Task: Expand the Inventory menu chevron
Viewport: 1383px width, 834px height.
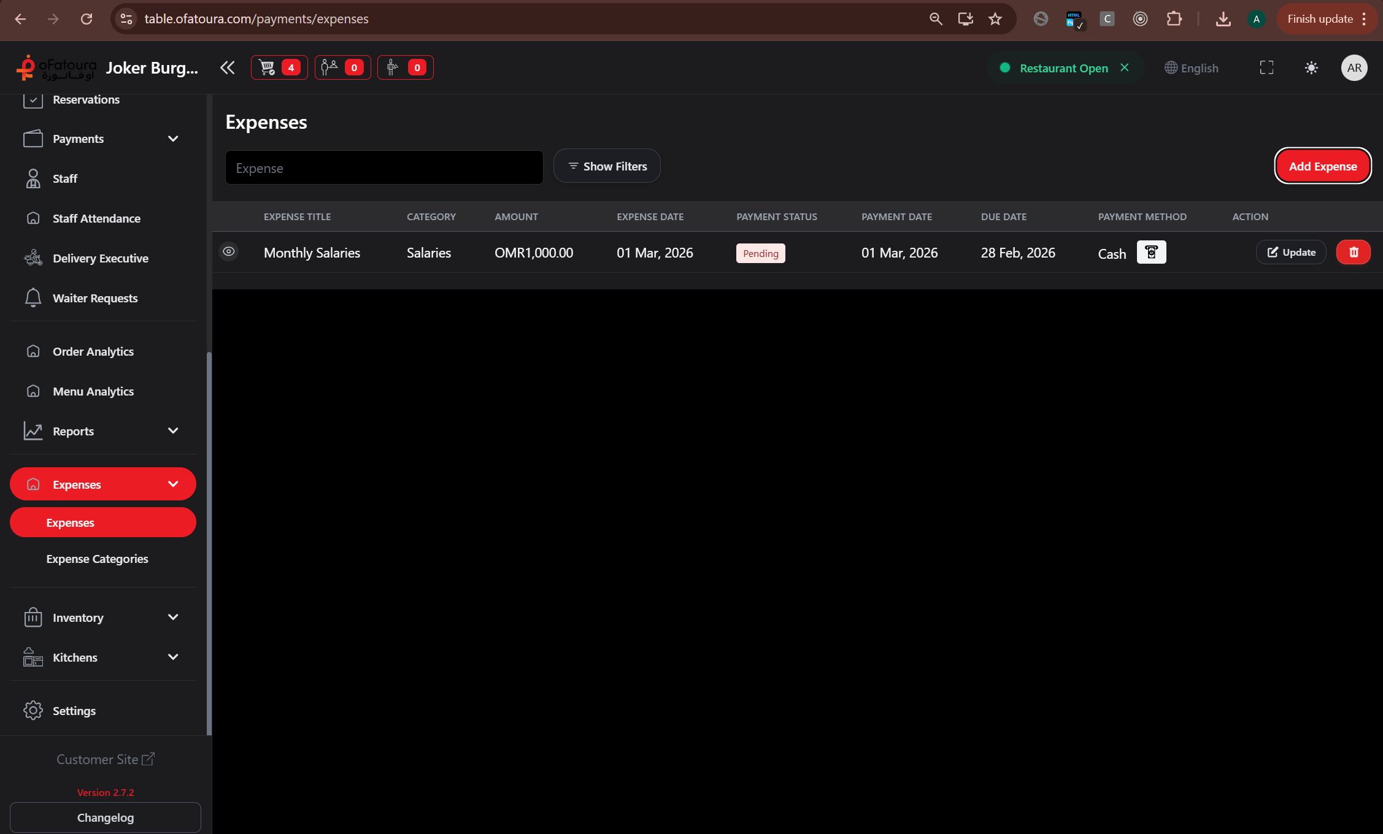Action: (173, 618)
